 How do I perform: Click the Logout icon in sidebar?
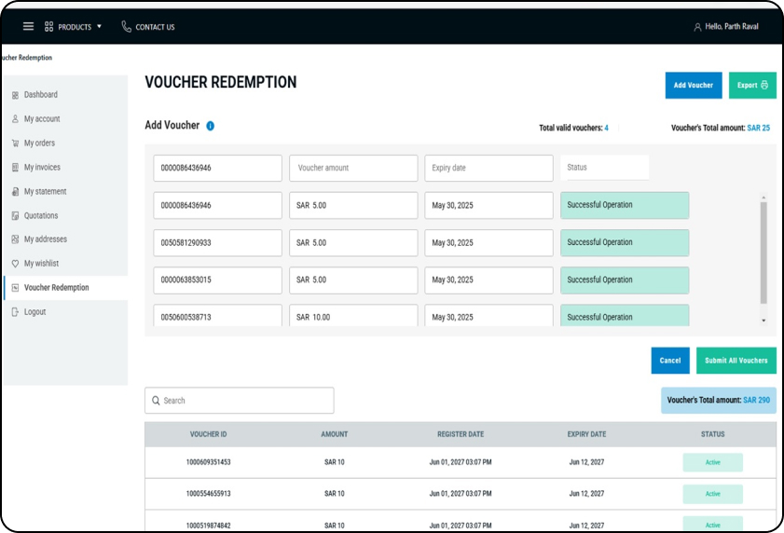point(15,312)
